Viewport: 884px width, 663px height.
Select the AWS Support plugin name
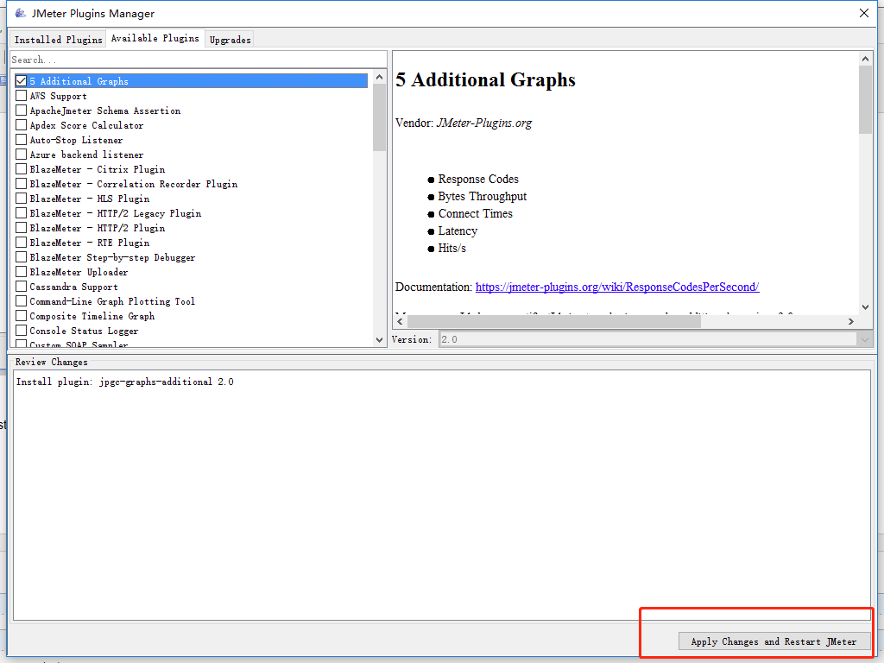coord(58,96)
